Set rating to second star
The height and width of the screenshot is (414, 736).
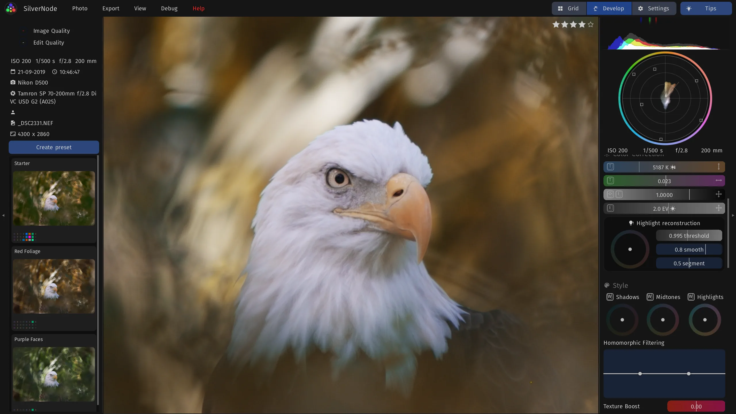tap(565, 24)
